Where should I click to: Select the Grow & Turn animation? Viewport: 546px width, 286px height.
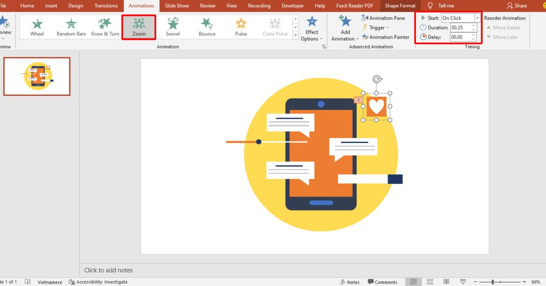pyautogui.click(x=104, y=26)
